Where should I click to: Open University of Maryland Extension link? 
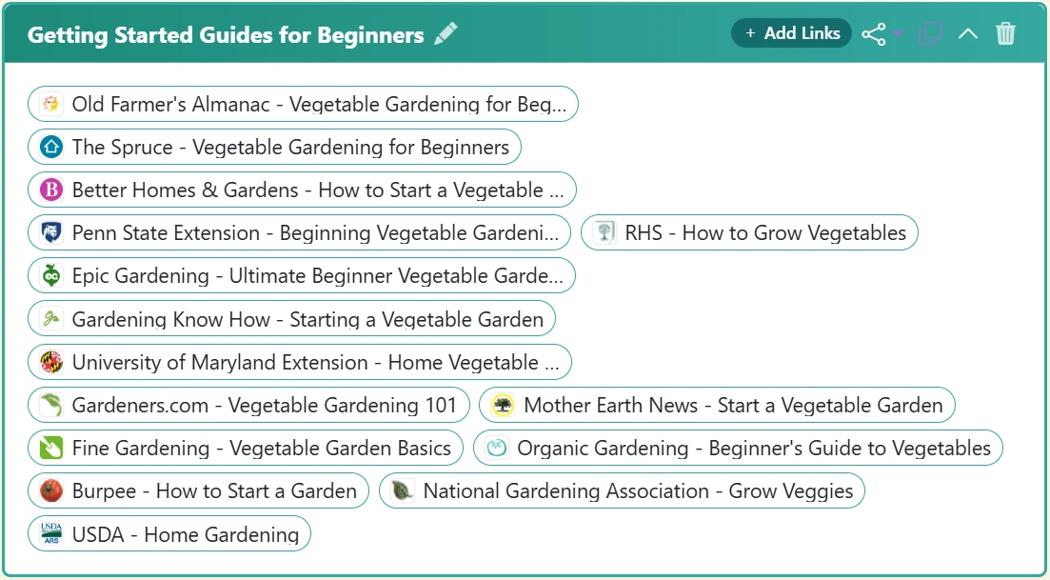(x=315, y=363)
